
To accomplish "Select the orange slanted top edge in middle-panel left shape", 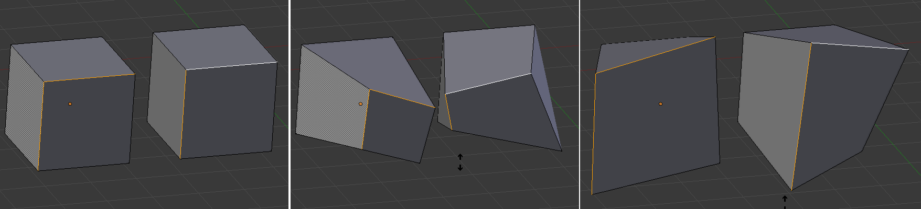I will (x=402, y=98).
